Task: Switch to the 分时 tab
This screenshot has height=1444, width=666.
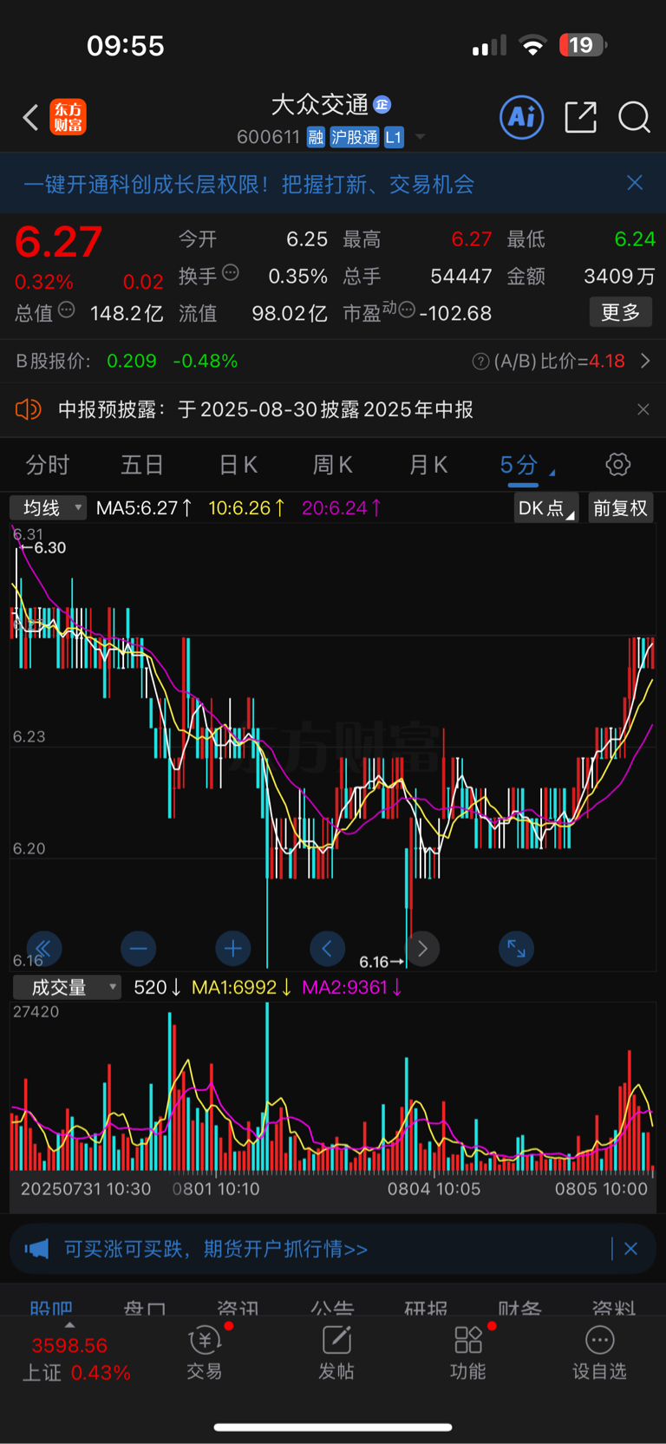Action: pyautogui.click(x=48, y=465)
